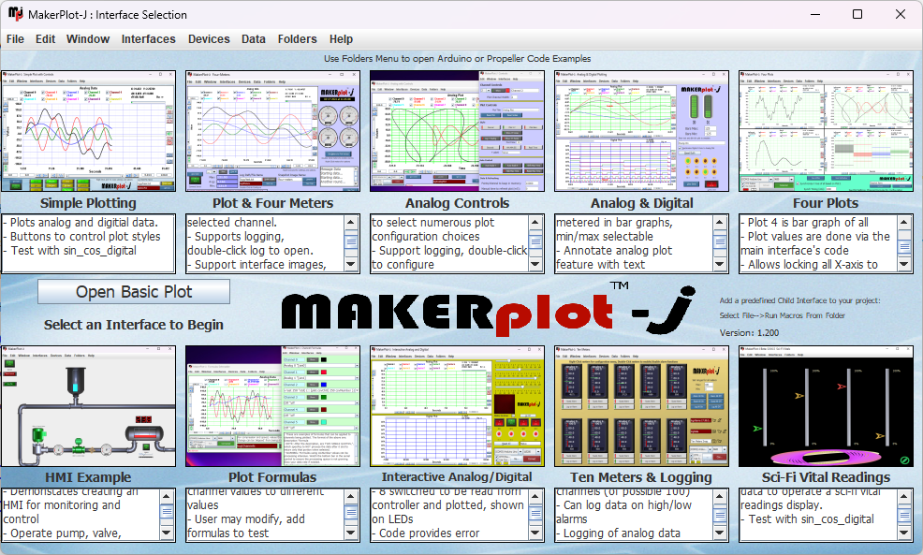
Task: Click 'Use Folders Menu to open Arduino' hint
Action: pos(458,59)
